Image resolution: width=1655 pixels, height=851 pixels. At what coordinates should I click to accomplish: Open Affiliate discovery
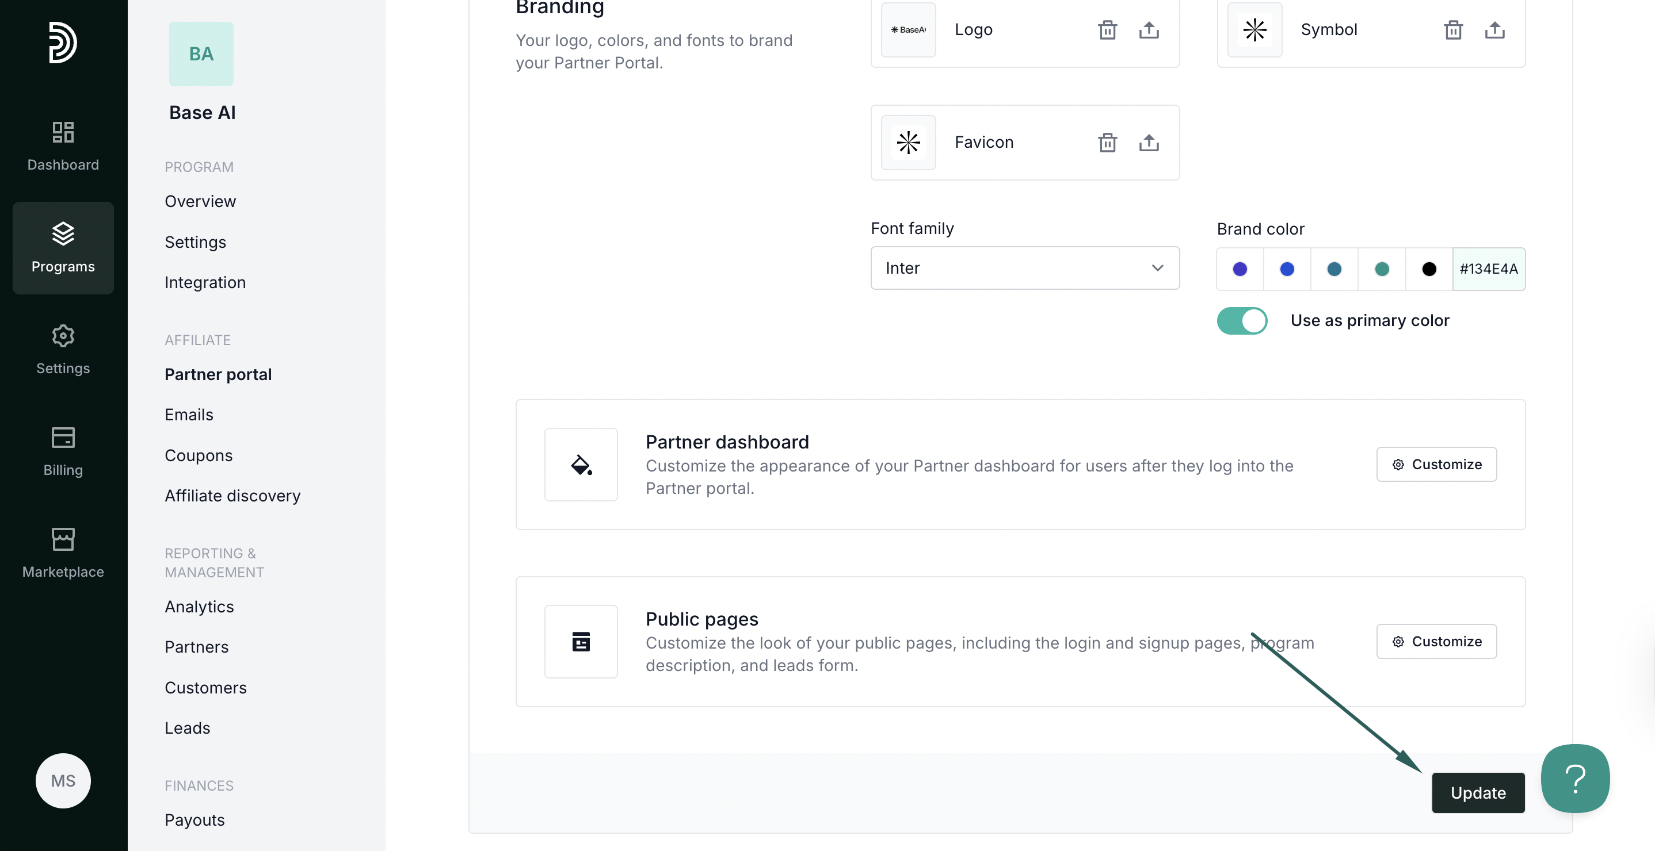[232, 496]
